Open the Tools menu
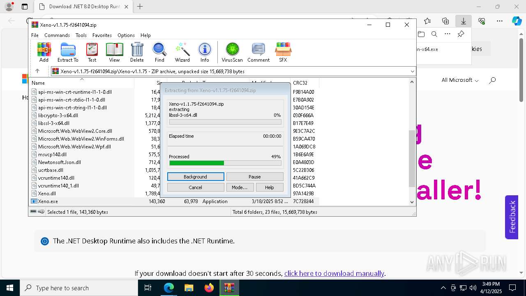Screen dimensions: 526x296 click(81, 35)
